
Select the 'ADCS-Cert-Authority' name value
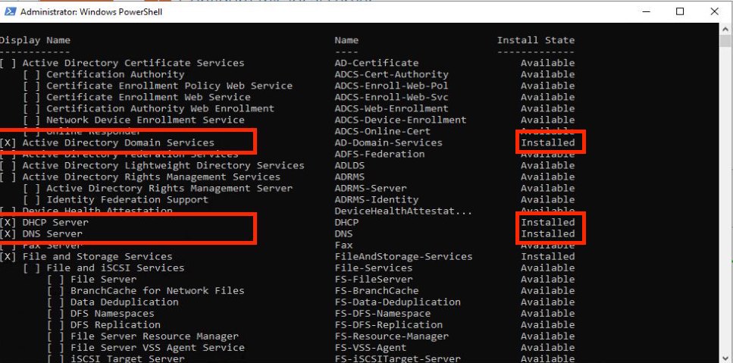pyautogui.click(x=392, y=74)
